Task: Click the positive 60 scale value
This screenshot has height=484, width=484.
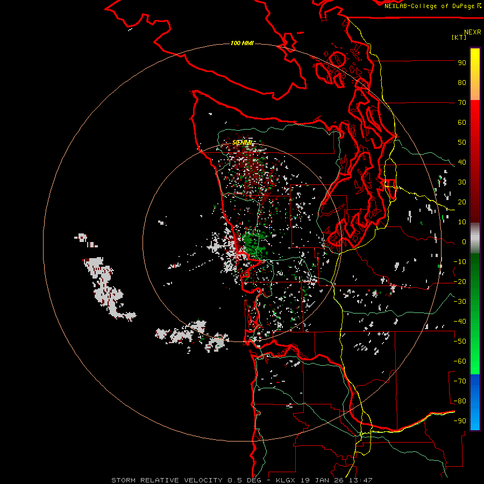Action: 462,123
